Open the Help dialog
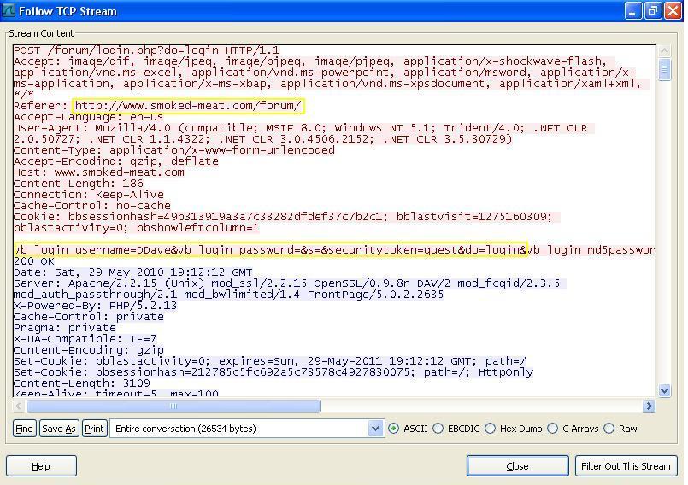The width and height of the screenshot is (688, 485). coord(41,466)
